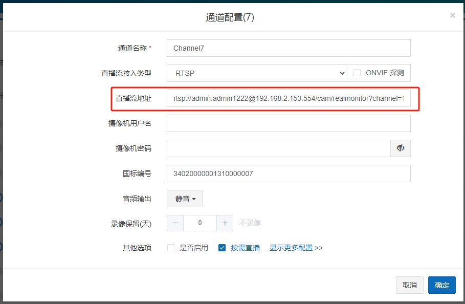Image resolution: width=465 pixels, height=304 pixels.
Task: Cancel with the 取消 button
Action: [x=410, y=285]
